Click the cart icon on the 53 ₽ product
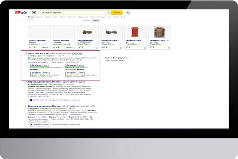This screenshot has height=159, width=238. [x=145, y=48]
